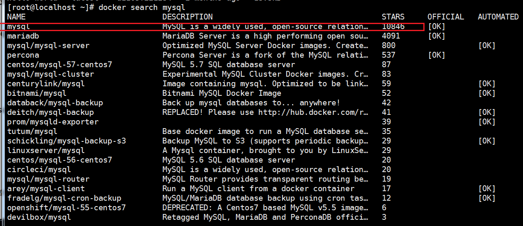This screenshot has width=523, height=226.
Task: Click the 'docker search mysql' command text
Action: click(x=142, y=7)
